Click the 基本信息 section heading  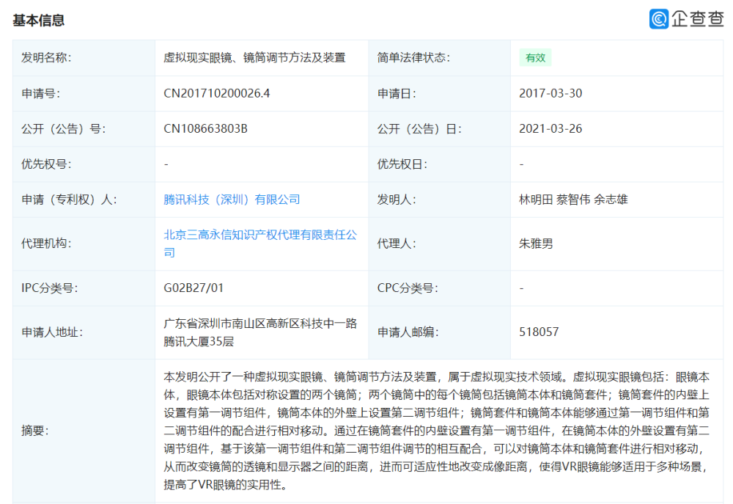[x=38, y=21]
